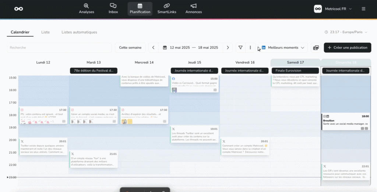
Task: Open Dimanche 22:01 GIFs post
Action: point(346,172)
